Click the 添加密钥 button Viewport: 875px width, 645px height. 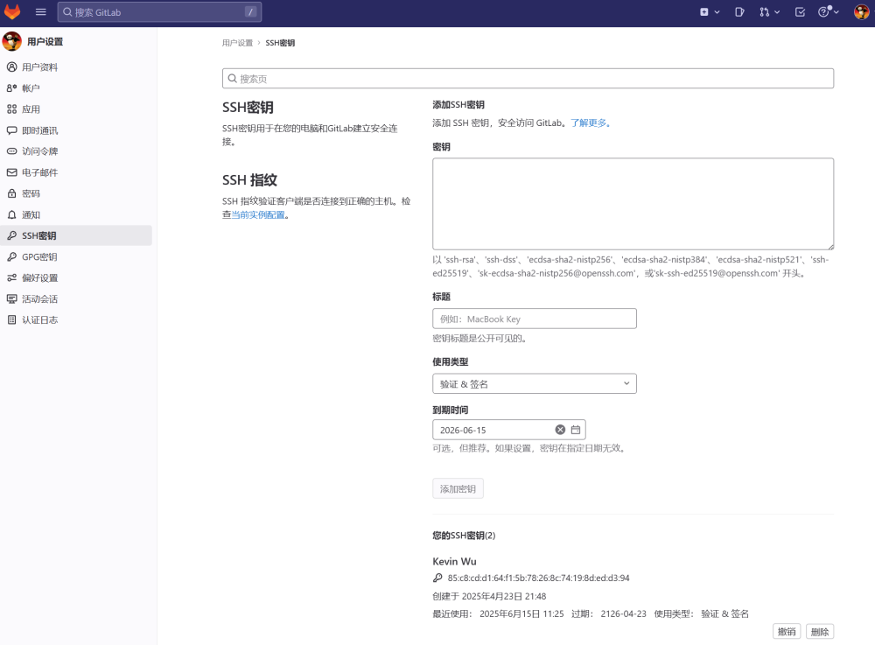point(458,488)
